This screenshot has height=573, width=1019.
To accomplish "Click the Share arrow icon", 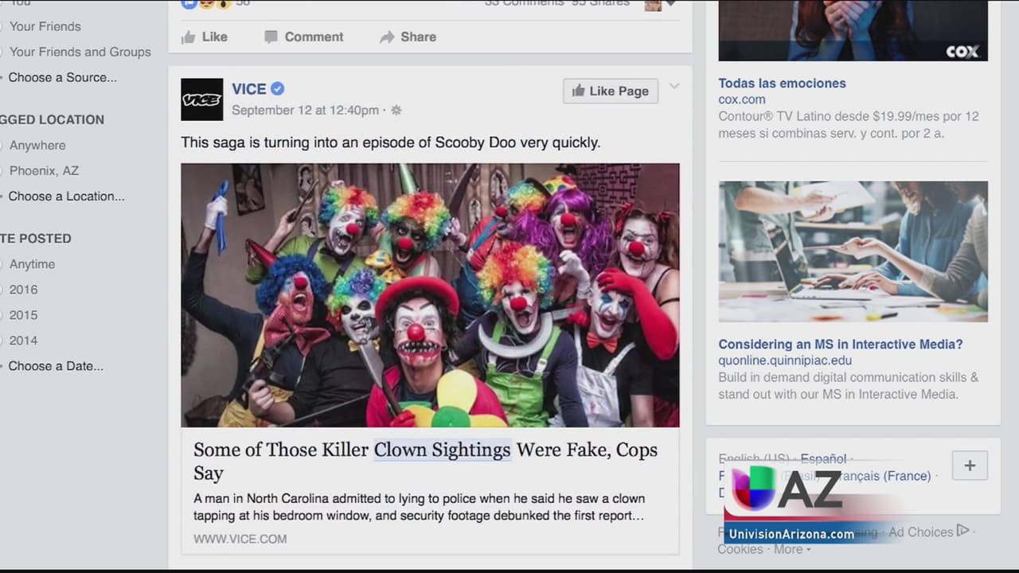I will click(x=387, y=37).
